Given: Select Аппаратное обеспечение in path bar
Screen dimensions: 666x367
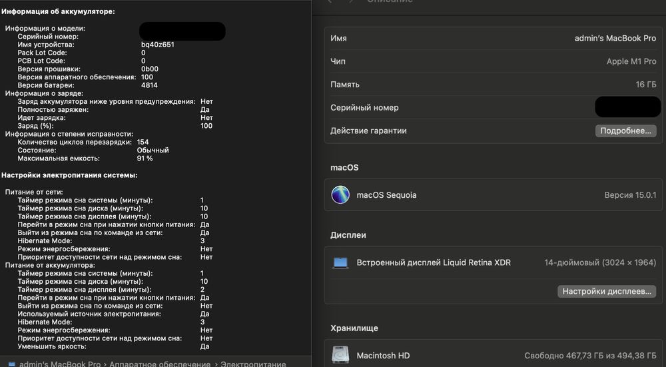Looking at the screenshot, I should (x=160, y=364).
